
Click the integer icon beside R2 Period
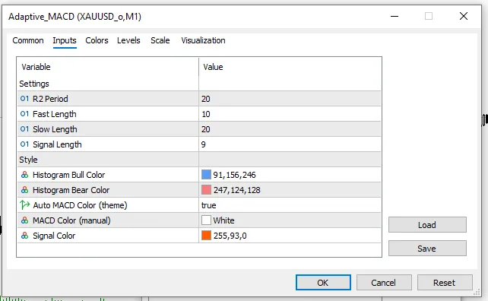pyautogui.click(x=24, y=99)
